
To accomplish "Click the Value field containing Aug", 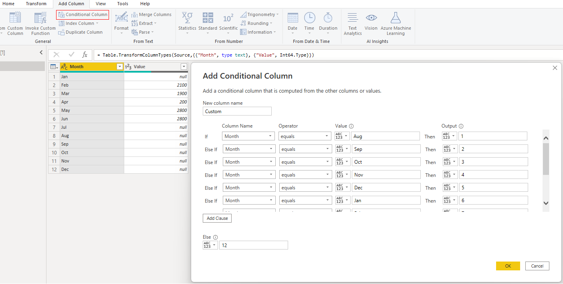I will [x=385, y=136].
